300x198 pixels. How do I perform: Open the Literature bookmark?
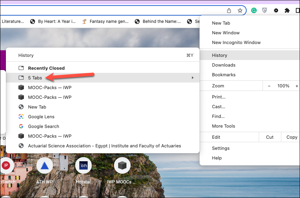pos(12,21)
